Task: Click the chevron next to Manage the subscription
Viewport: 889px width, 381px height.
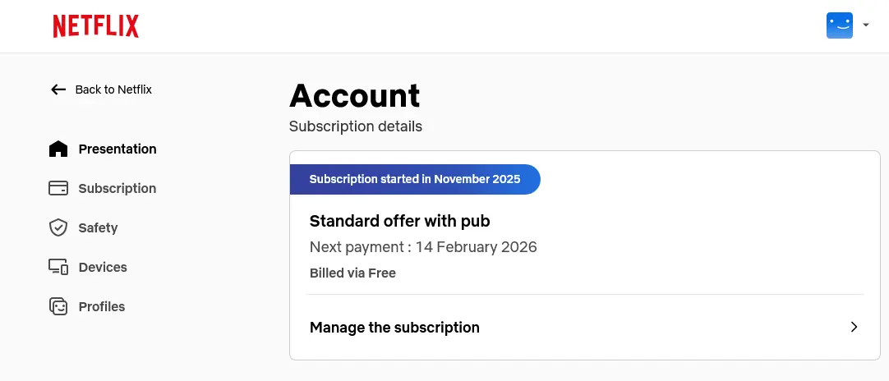Action: (x=854, y=327)
